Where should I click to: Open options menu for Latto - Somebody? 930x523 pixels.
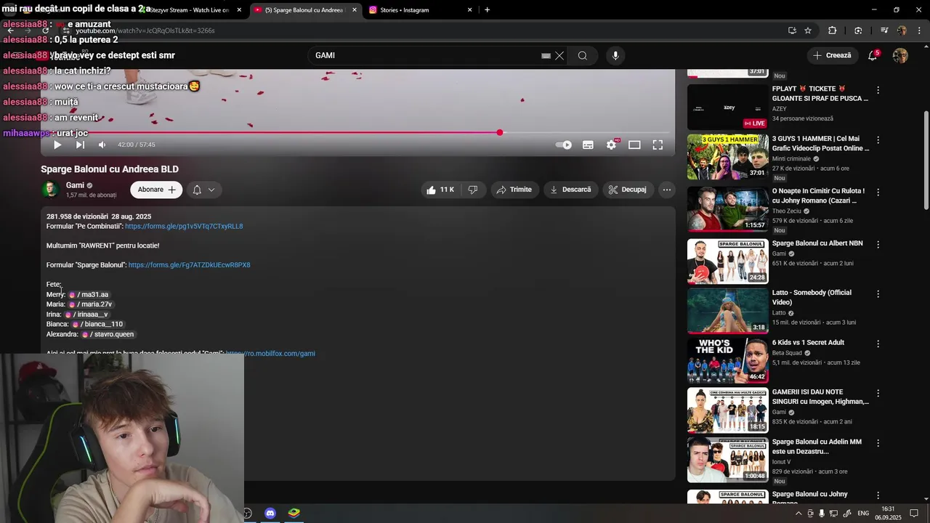point(878,294)
